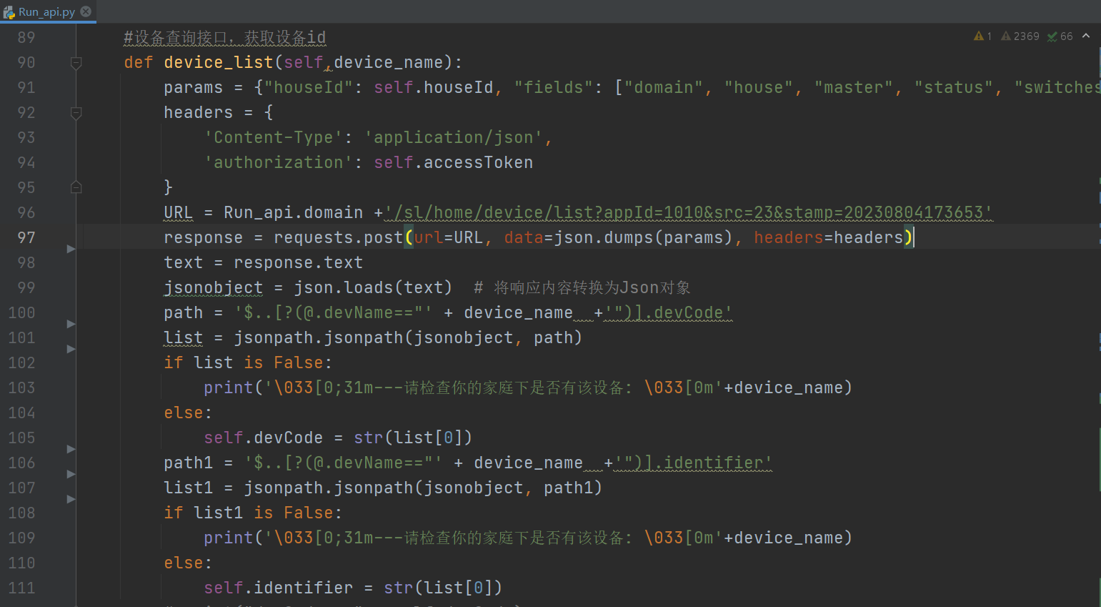Close the Run_api.py tab
Viewport: 1101px width, 607px height.
[86, 11]
